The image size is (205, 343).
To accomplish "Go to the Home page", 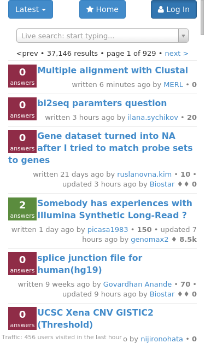I will (102, 9).
